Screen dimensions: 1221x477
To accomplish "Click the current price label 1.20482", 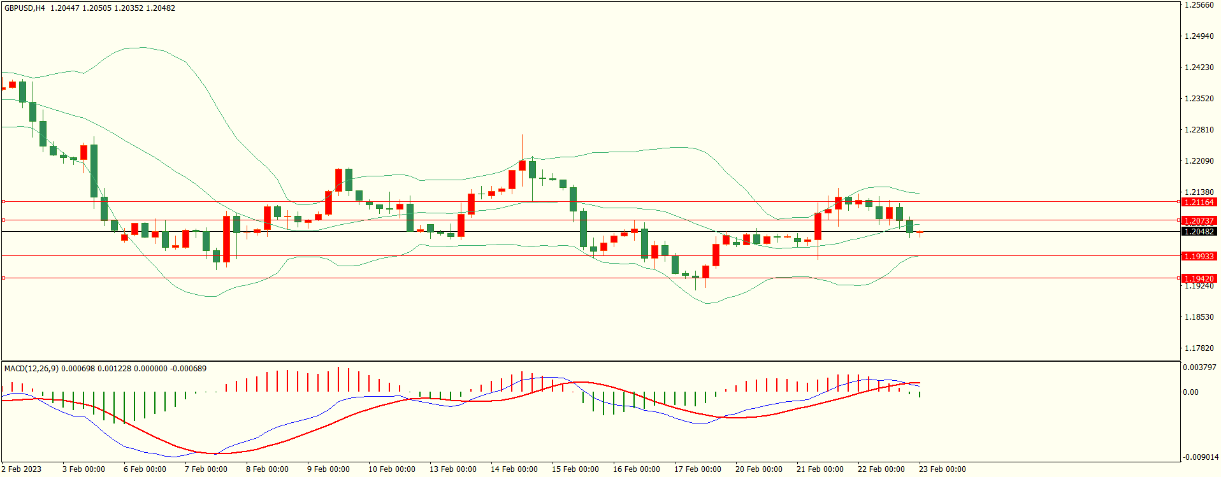I will pyautogui.click(x=1199, y=231).
